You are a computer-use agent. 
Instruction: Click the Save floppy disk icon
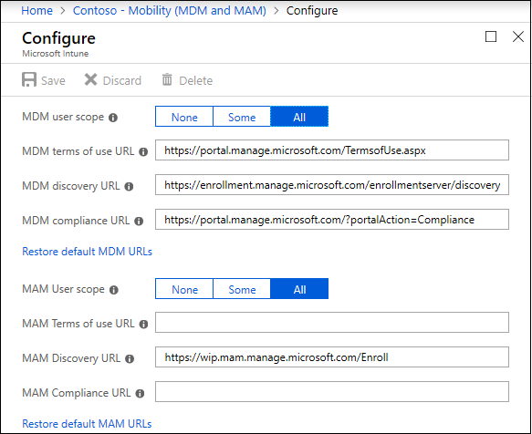(29, 80)
